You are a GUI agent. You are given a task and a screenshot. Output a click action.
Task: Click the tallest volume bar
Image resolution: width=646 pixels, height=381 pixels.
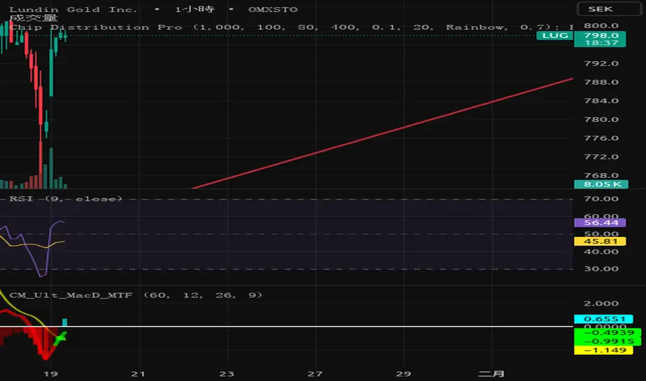pos(41,165)
